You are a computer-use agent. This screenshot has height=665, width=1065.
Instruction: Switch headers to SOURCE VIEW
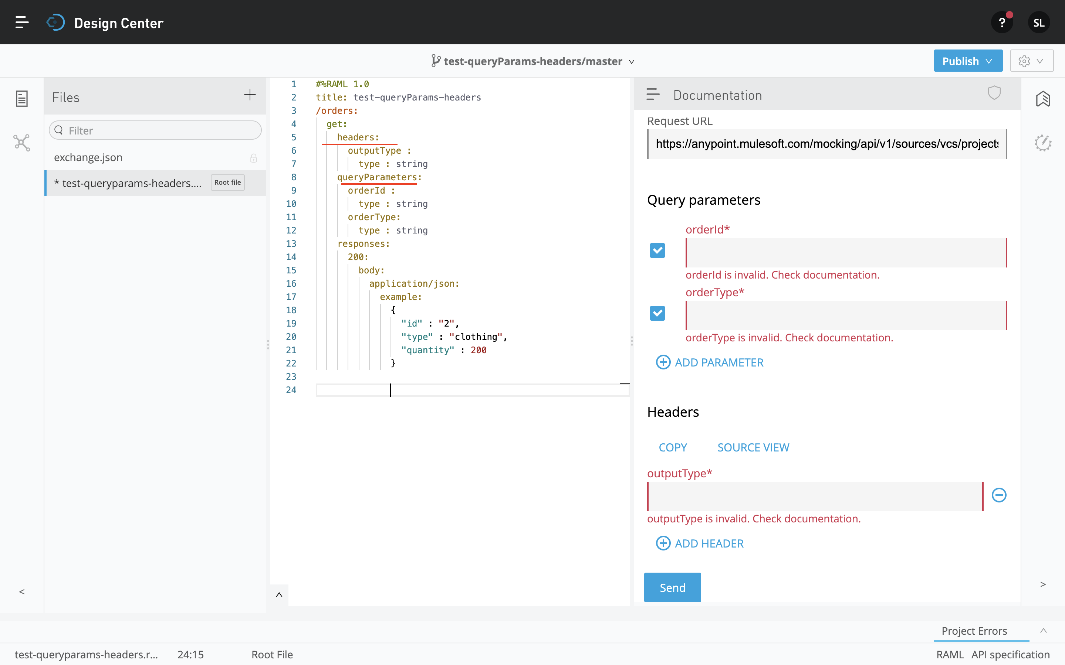coord(753,447)
